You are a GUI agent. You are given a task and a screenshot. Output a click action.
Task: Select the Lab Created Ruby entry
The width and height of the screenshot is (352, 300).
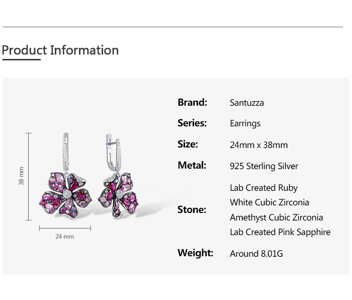pyautogui.click(x=263, y=188)
